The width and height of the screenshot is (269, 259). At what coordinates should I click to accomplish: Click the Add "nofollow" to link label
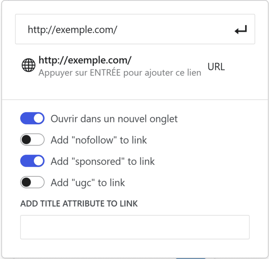pyautogui.click(x=99, y=140)
